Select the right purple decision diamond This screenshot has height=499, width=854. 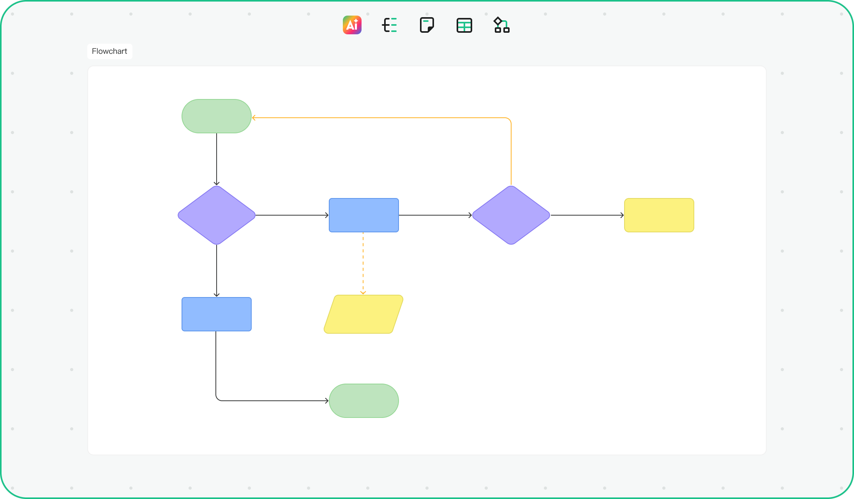click(511, 215)
